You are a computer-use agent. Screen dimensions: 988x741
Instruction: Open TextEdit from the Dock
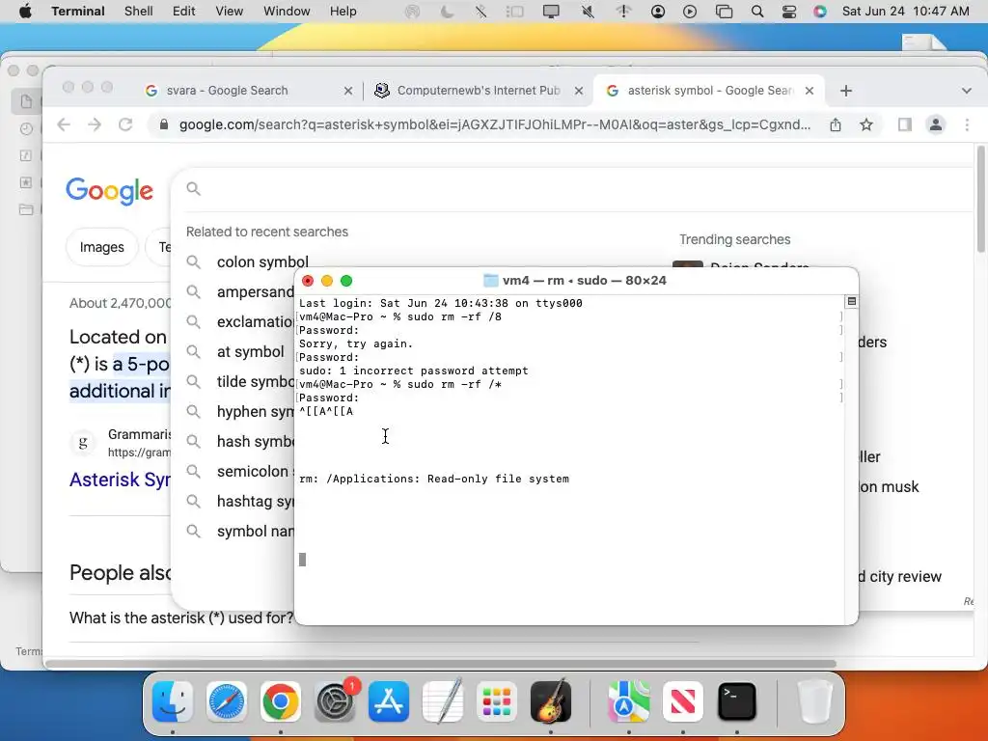pyautogui.click(x=443, y=700)
